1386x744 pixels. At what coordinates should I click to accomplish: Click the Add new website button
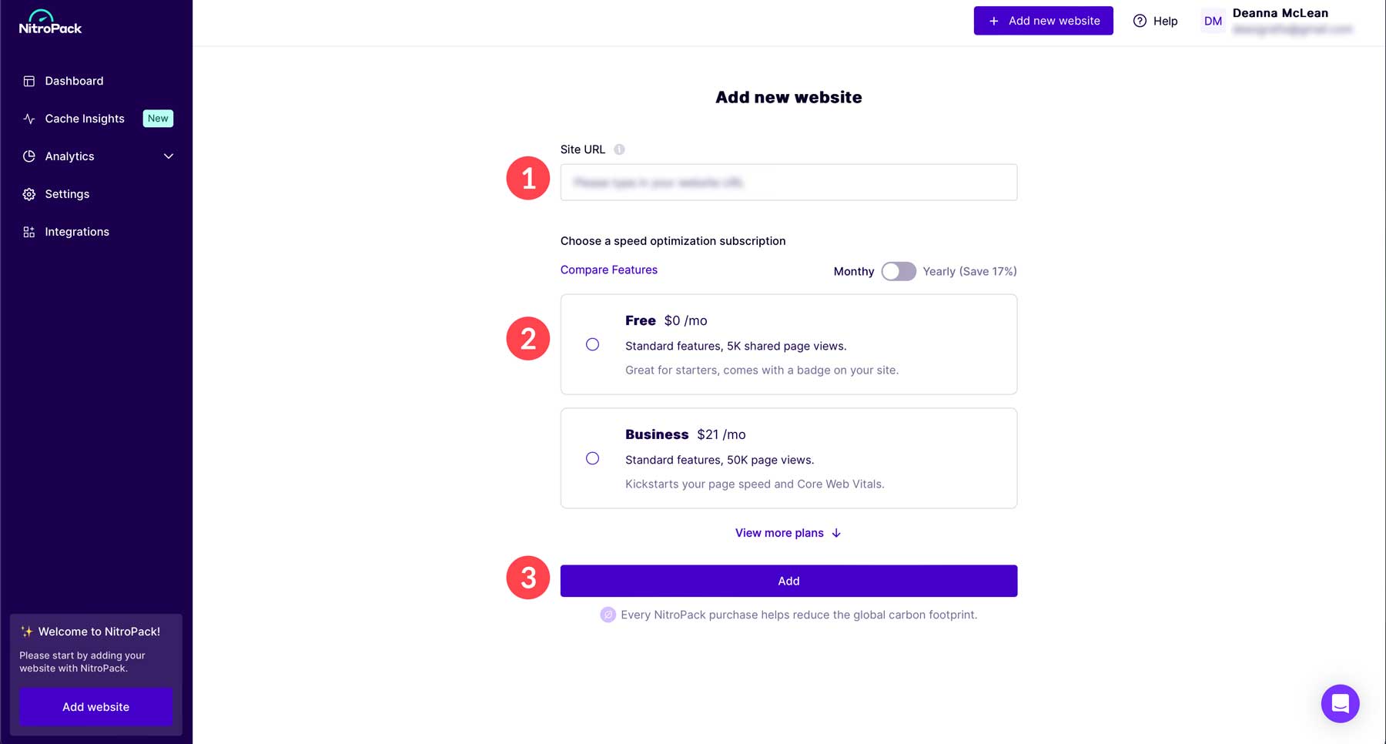coord(1043,21)
